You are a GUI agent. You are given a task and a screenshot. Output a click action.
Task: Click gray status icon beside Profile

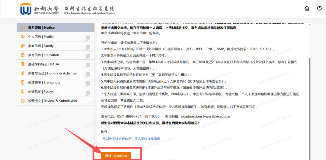87,38
